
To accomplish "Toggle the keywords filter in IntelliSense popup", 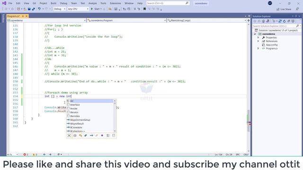I will point(108,136).
